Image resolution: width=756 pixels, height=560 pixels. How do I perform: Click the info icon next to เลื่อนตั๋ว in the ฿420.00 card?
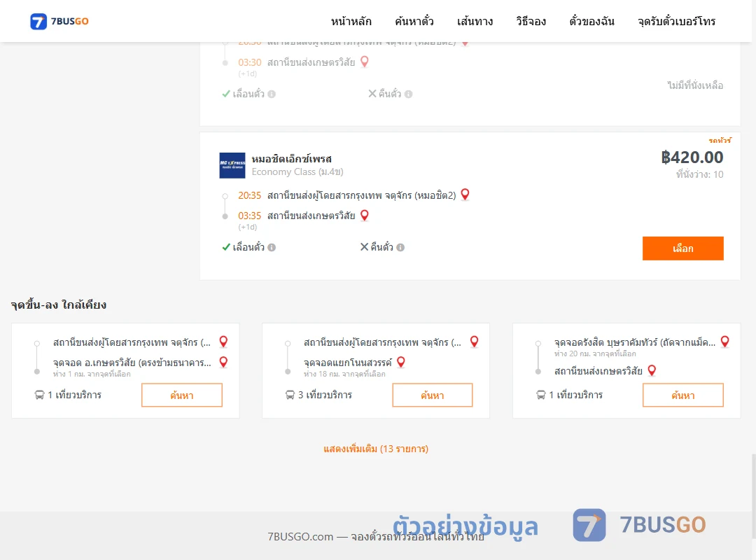tap(272, 247)
